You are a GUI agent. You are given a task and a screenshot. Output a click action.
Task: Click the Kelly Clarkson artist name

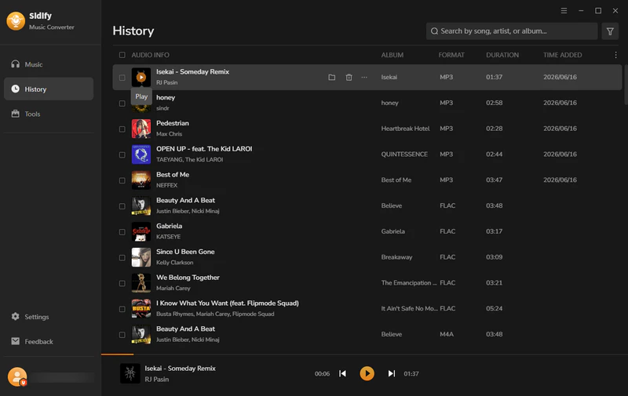[174, 263]
